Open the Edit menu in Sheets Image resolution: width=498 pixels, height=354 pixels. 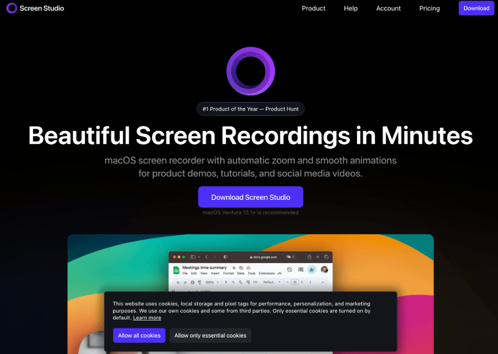pyautogui.click(x=194, y=273)
